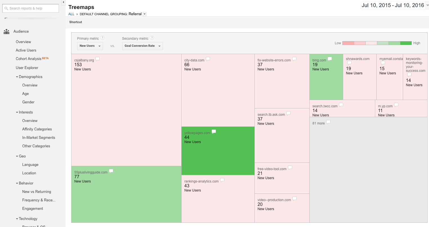Click comment bubble under keywords-monitoring-your-success.com
Viewport: 429px width, 227px height.
click(409, 75)
